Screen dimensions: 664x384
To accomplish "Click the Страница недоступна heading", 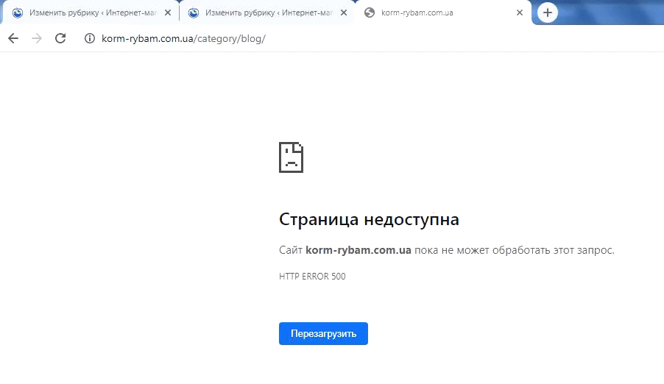I will (x=369, y=219).
